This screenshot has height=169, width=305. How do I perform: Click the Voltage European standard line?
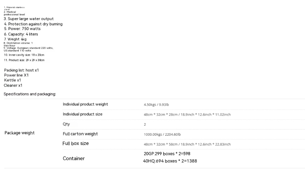point(28,49)
